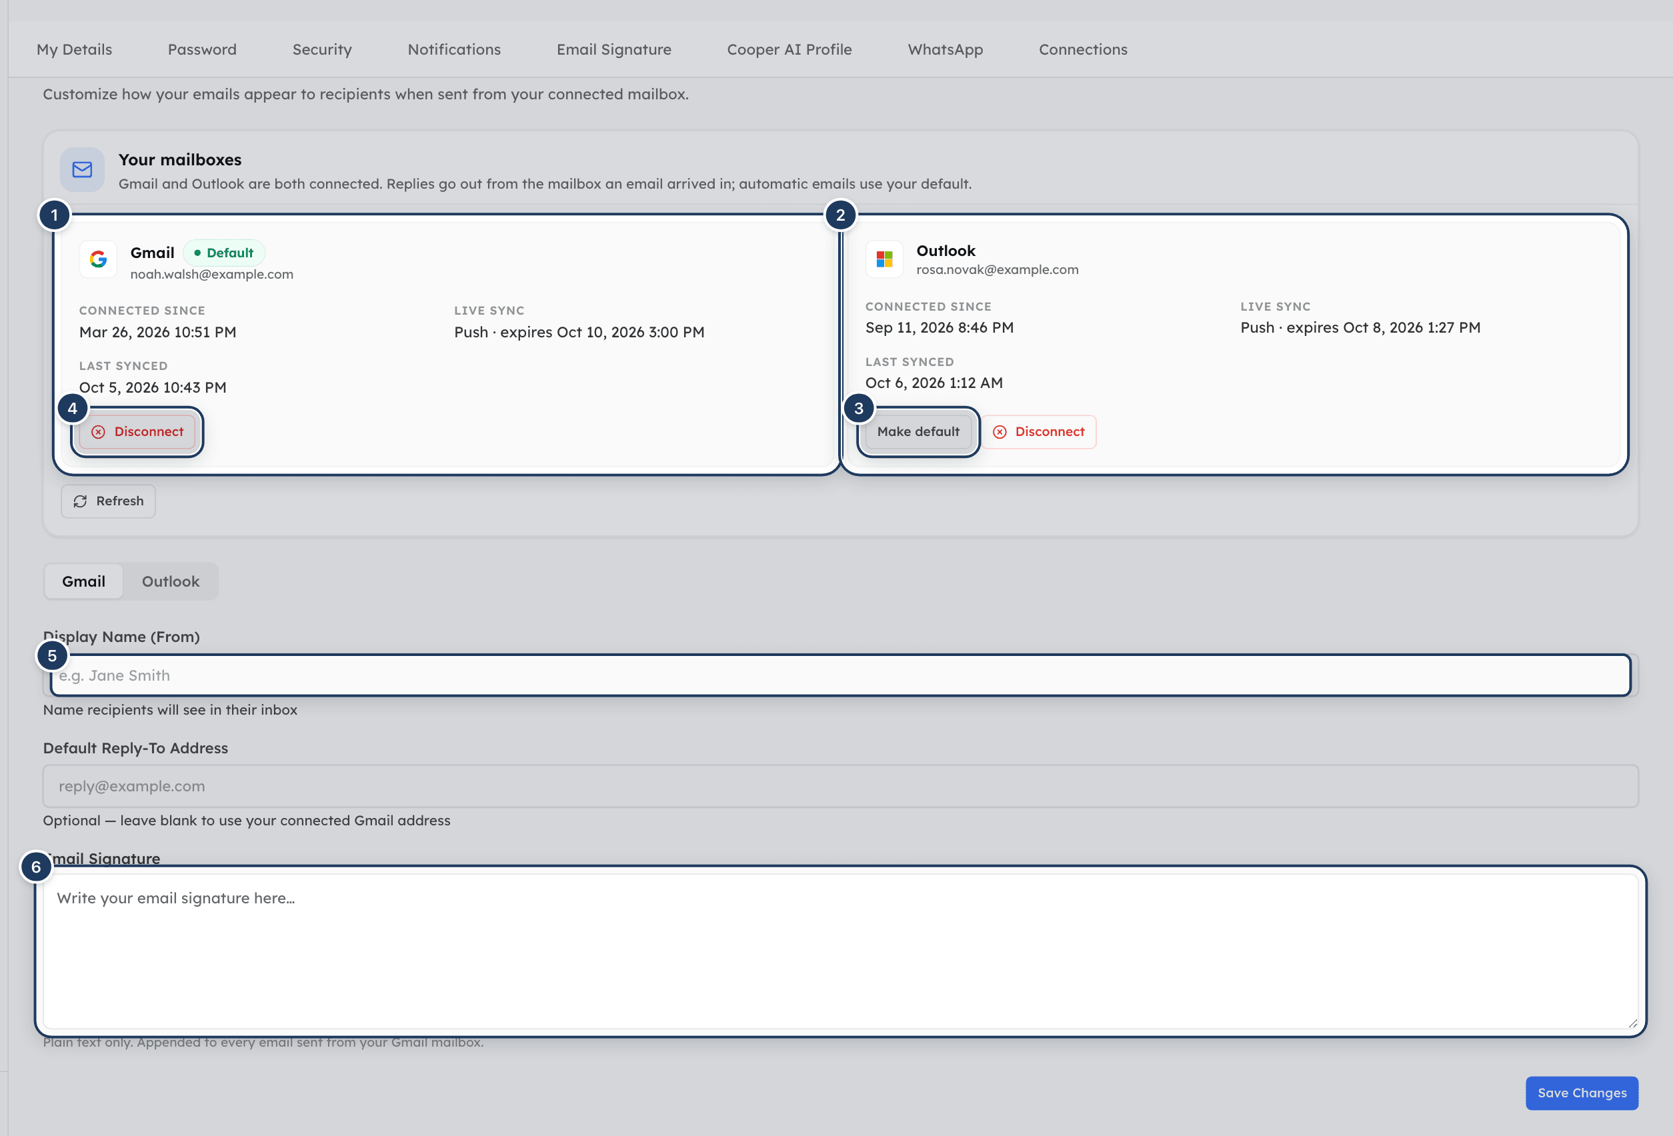Switch to the WhatsApp tab
The image size is (1673, 1136).
946,50
